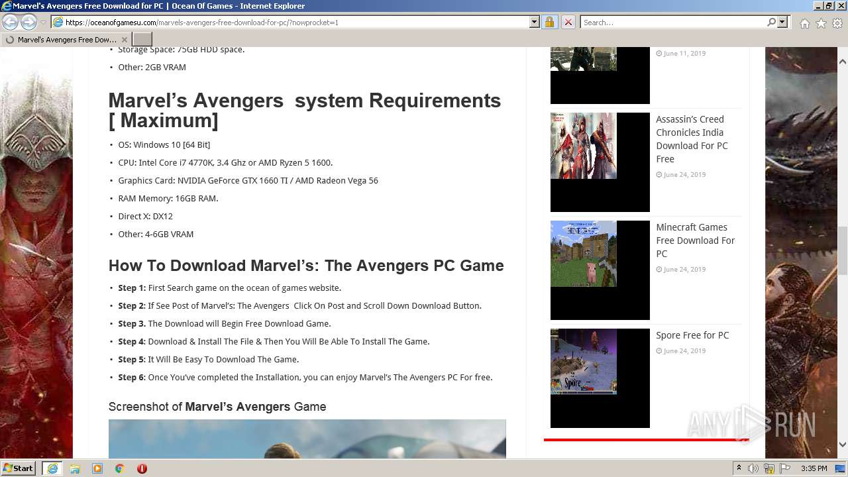Click the network tray icon
This screenshot has height=477, width=848.
point(769,468)
